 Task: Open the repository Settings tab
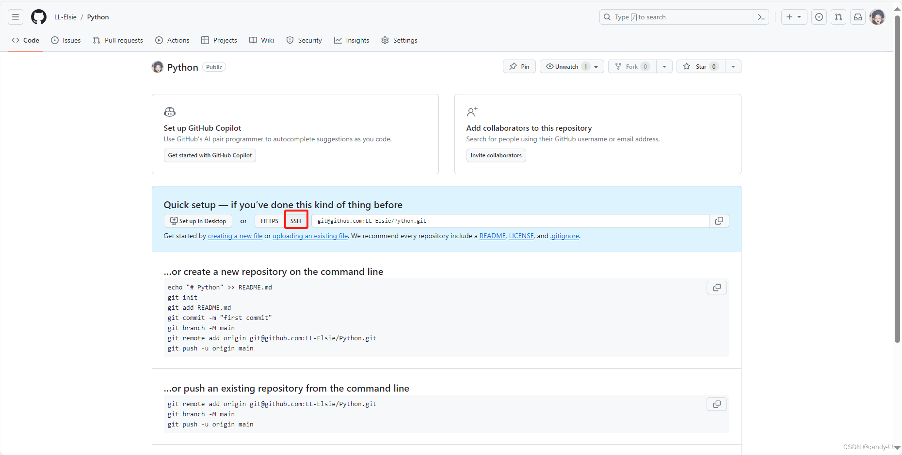point(399,40)
